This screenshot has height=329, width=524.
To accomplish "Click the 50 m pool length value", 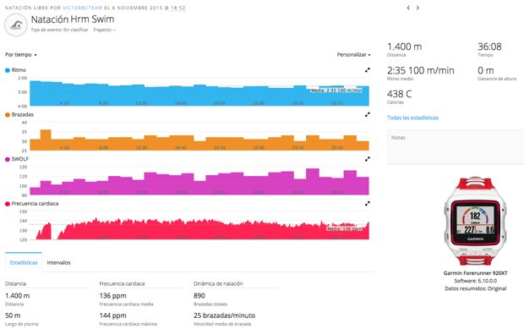I will tap(13, 315).
